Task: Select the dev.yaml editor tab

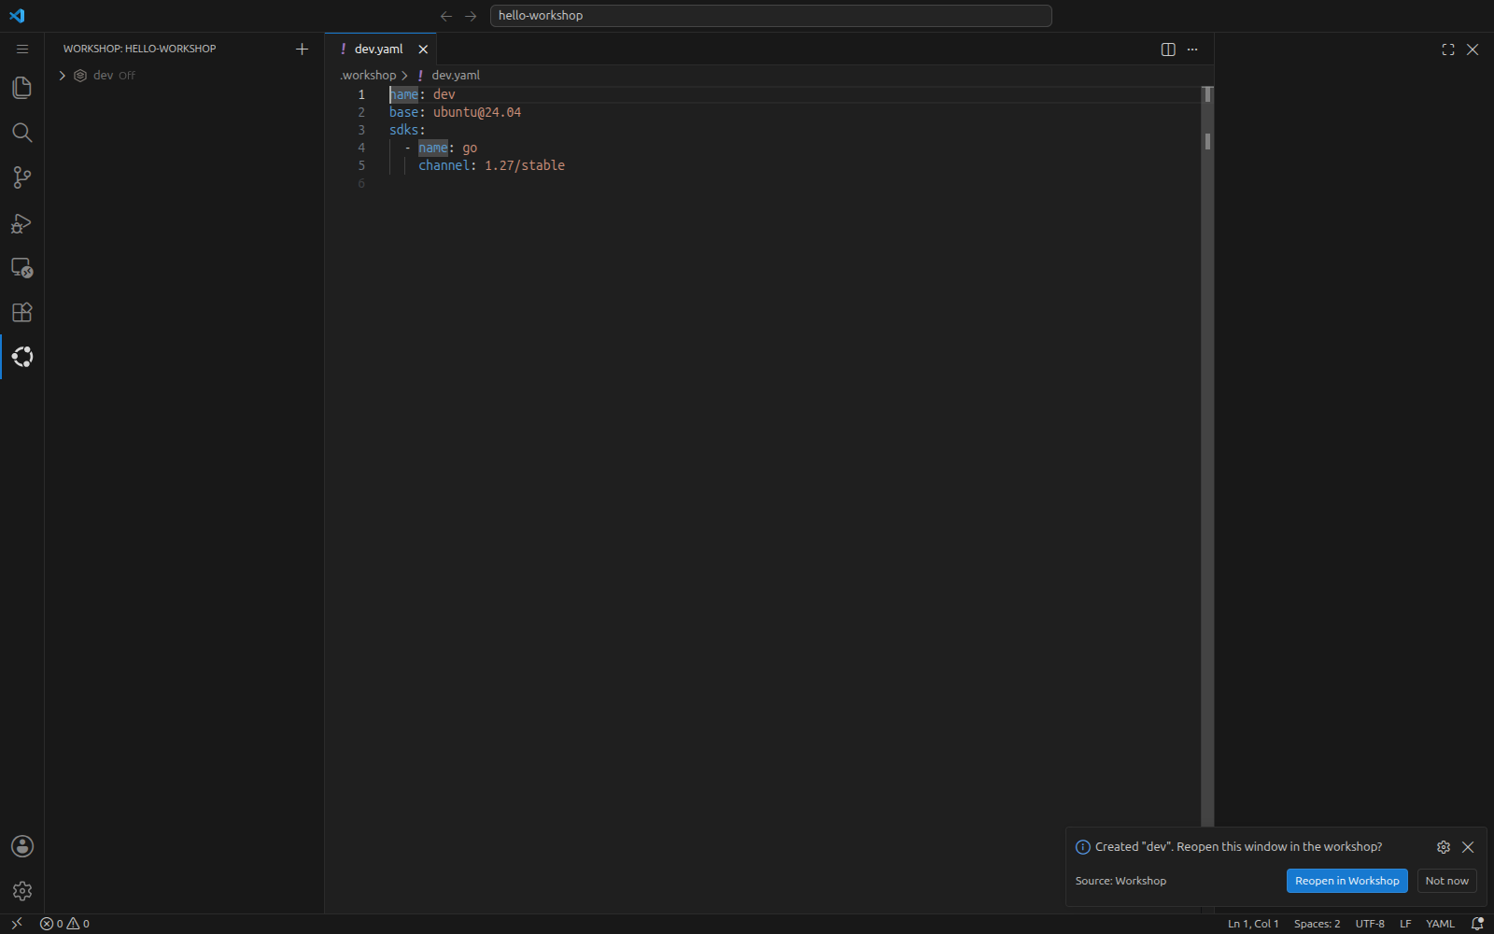Action: click(379, 50)
